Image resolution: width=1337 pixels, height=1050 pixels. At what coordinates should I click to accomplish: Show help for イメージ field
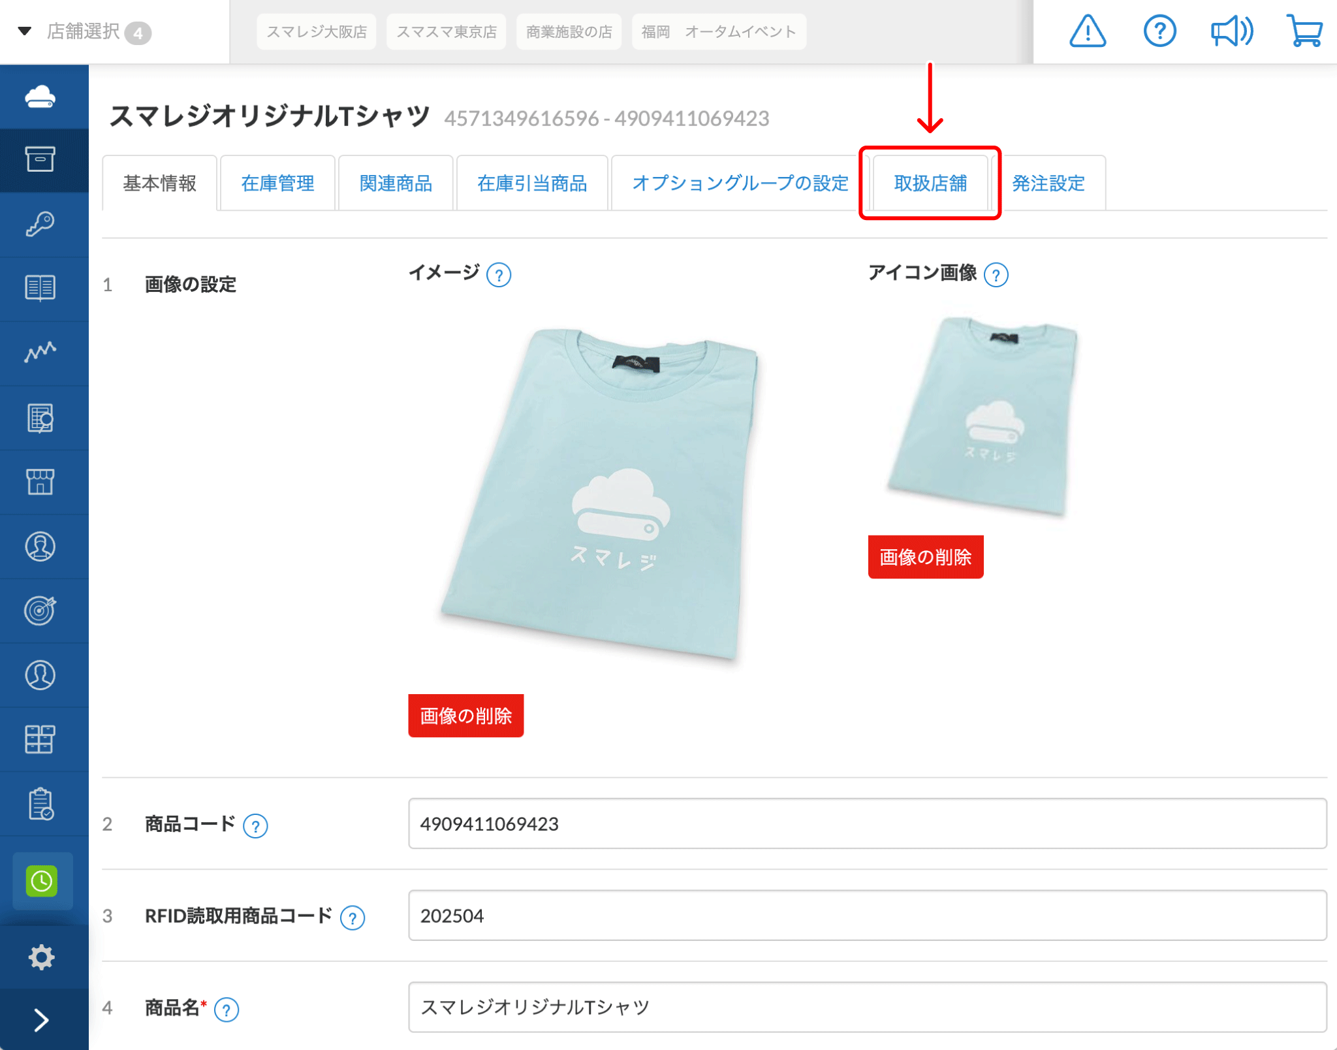pos(499,275)
